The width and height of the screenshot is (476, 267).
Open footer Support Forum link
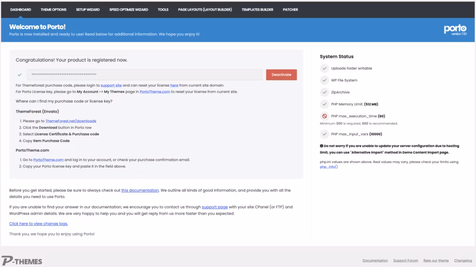point(405,261)
